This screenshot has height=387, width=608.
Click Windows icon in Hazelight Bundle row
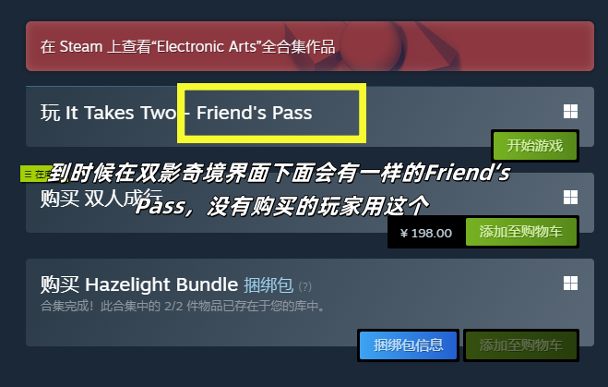[x=570, y=284]
